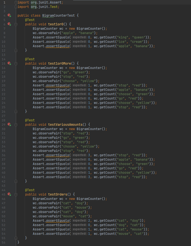
Task: Click the class name BigramCounterTest
Action: (58, 16)
